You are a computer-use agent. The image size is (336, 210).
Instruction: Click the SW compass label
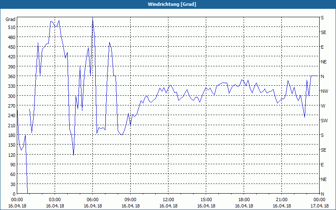point(324,121)
